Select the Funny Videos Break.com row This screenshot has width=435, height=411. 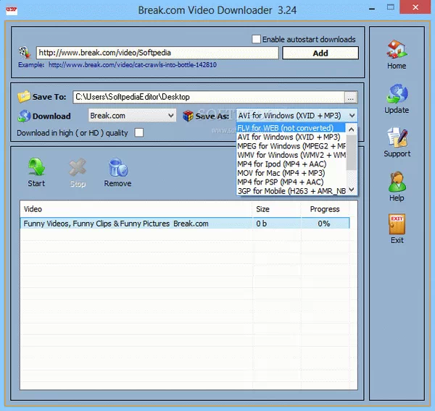pos(184,224)
